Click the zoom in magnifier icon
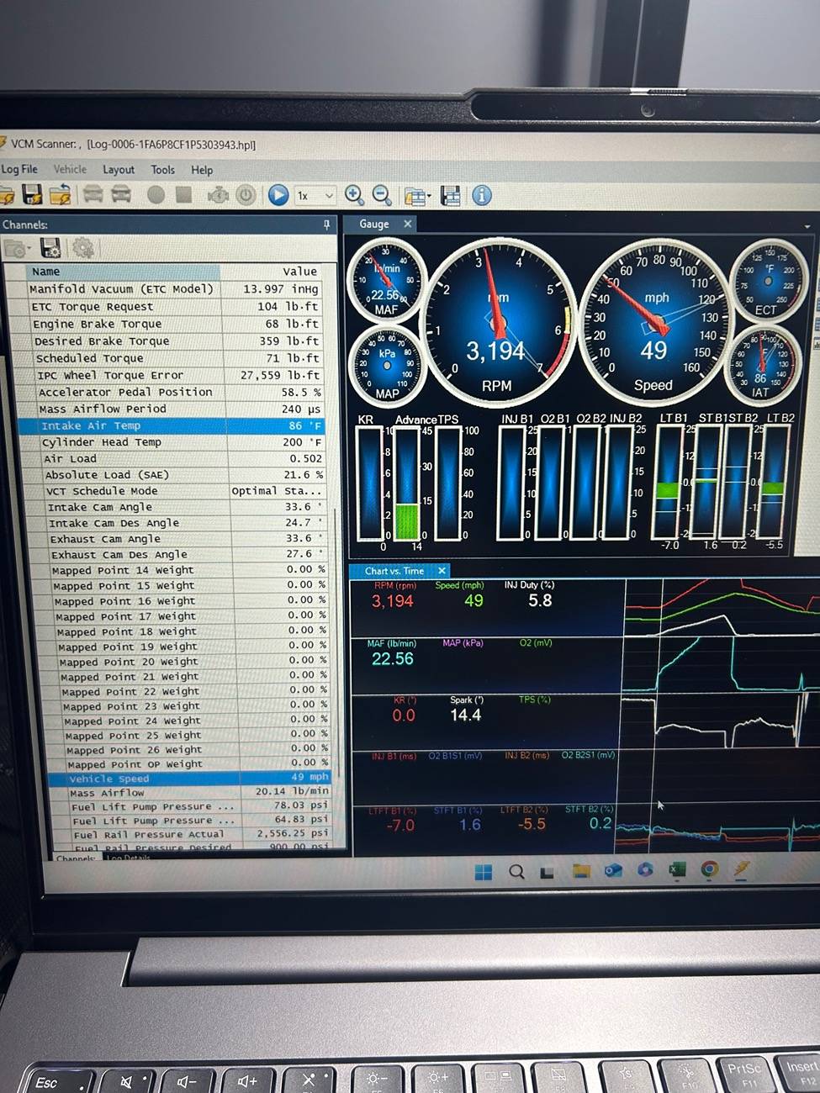This screenshot has height=1093, width=820. coord(354,195)
